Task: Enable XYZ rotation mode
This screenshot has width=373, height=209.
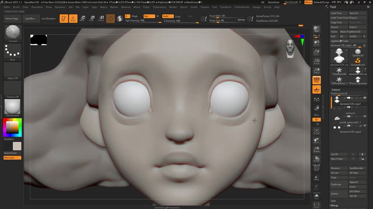Action: click(x=316, y=115)
